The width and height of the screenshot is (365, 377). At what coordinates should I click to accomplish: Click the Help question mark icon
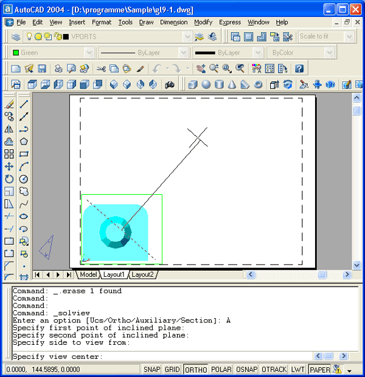(299, 69)
